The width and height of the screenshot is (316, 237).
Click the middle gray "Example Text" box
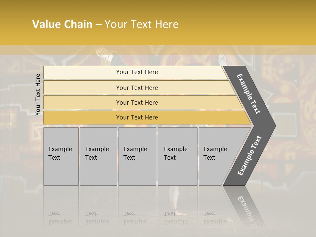tap(137, 156)
